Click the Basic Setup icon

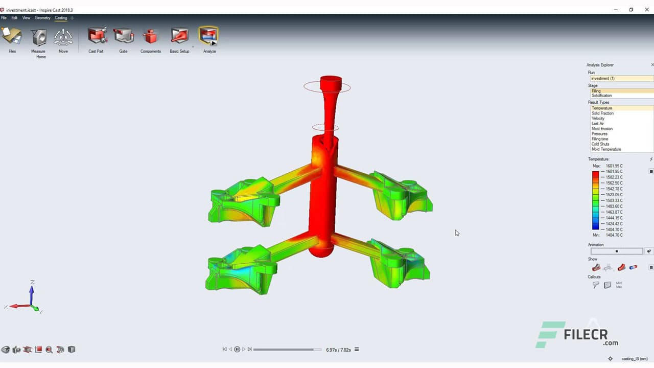point(179,36)
